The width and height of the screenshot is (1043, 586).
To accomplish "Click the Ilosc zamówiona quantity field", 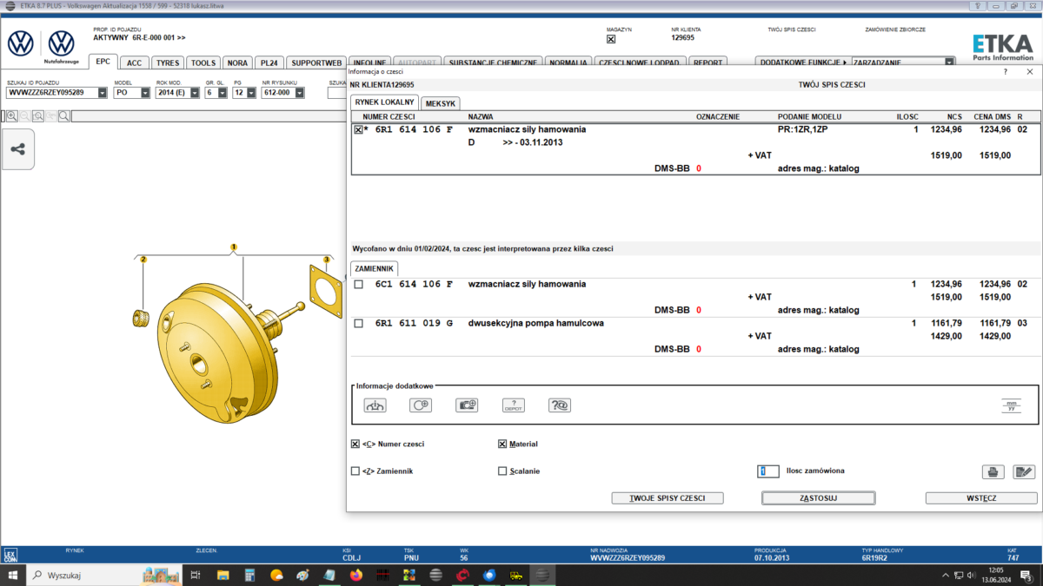I will (768, 471).
